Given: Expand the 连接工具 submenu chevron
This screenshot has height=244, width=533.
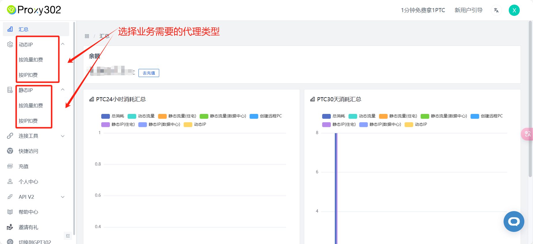Looking at the screenshot, I should pyautogui.click(x=63, y=136).
